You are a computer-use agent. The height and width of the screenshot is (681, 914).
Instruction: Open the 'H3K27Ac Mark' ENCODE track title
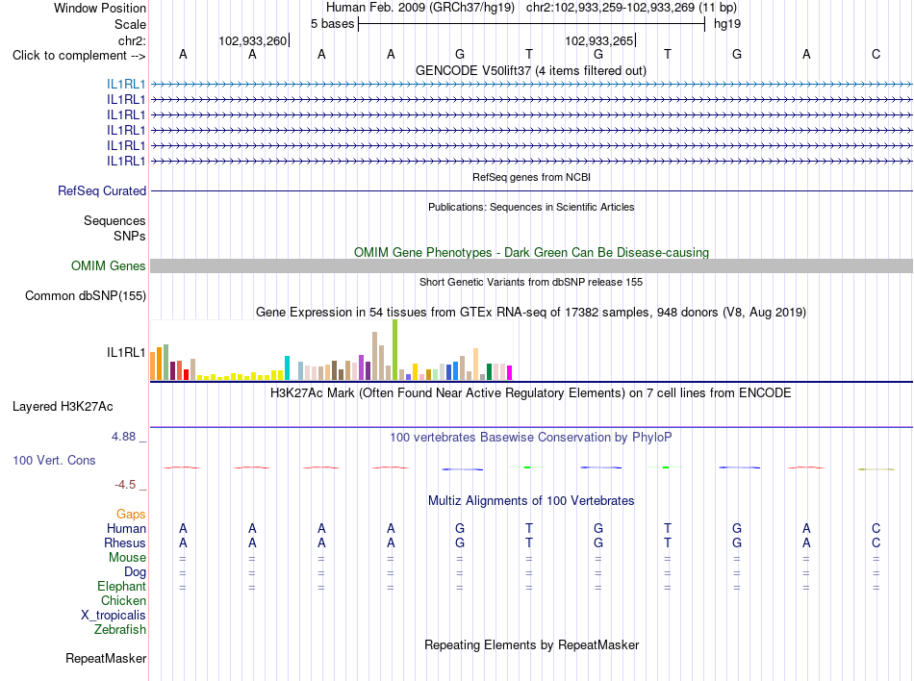(531, 393)
